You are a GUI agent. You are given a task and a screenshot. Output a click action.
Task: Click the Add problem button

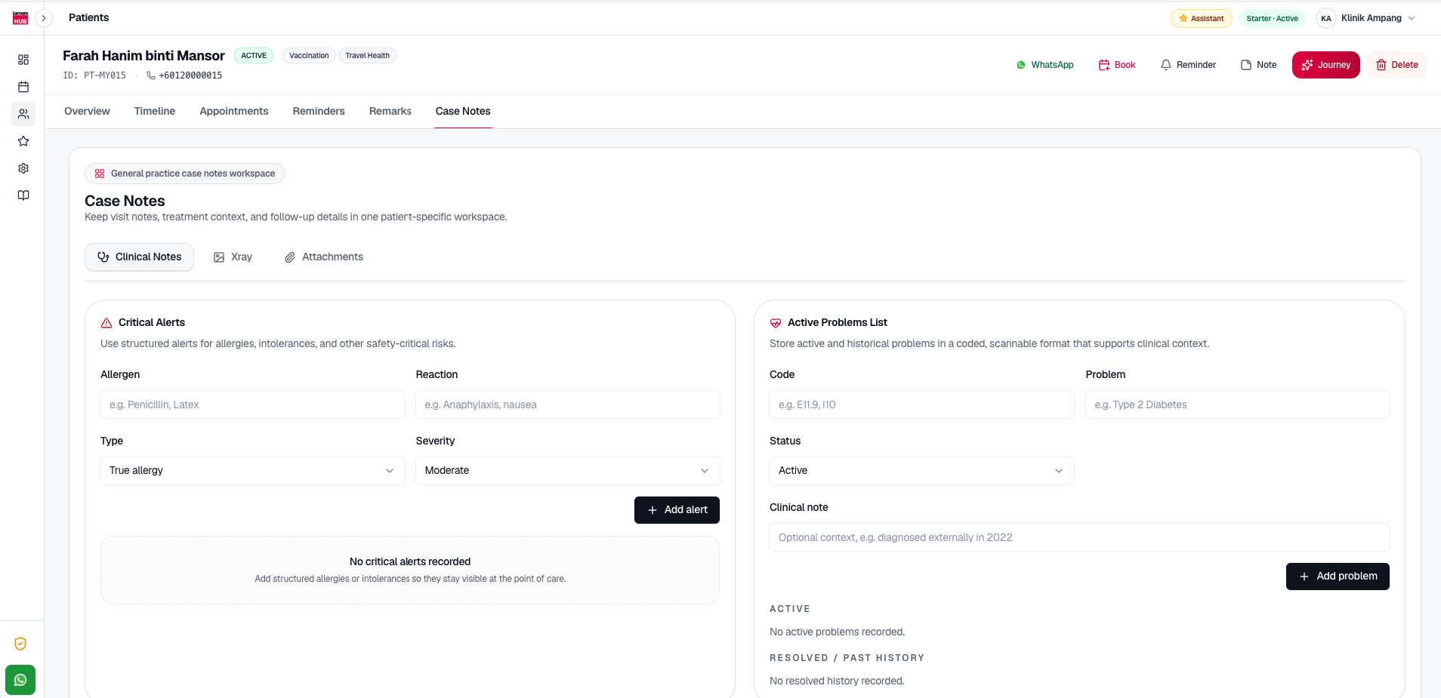click(x=1338, y=577)
